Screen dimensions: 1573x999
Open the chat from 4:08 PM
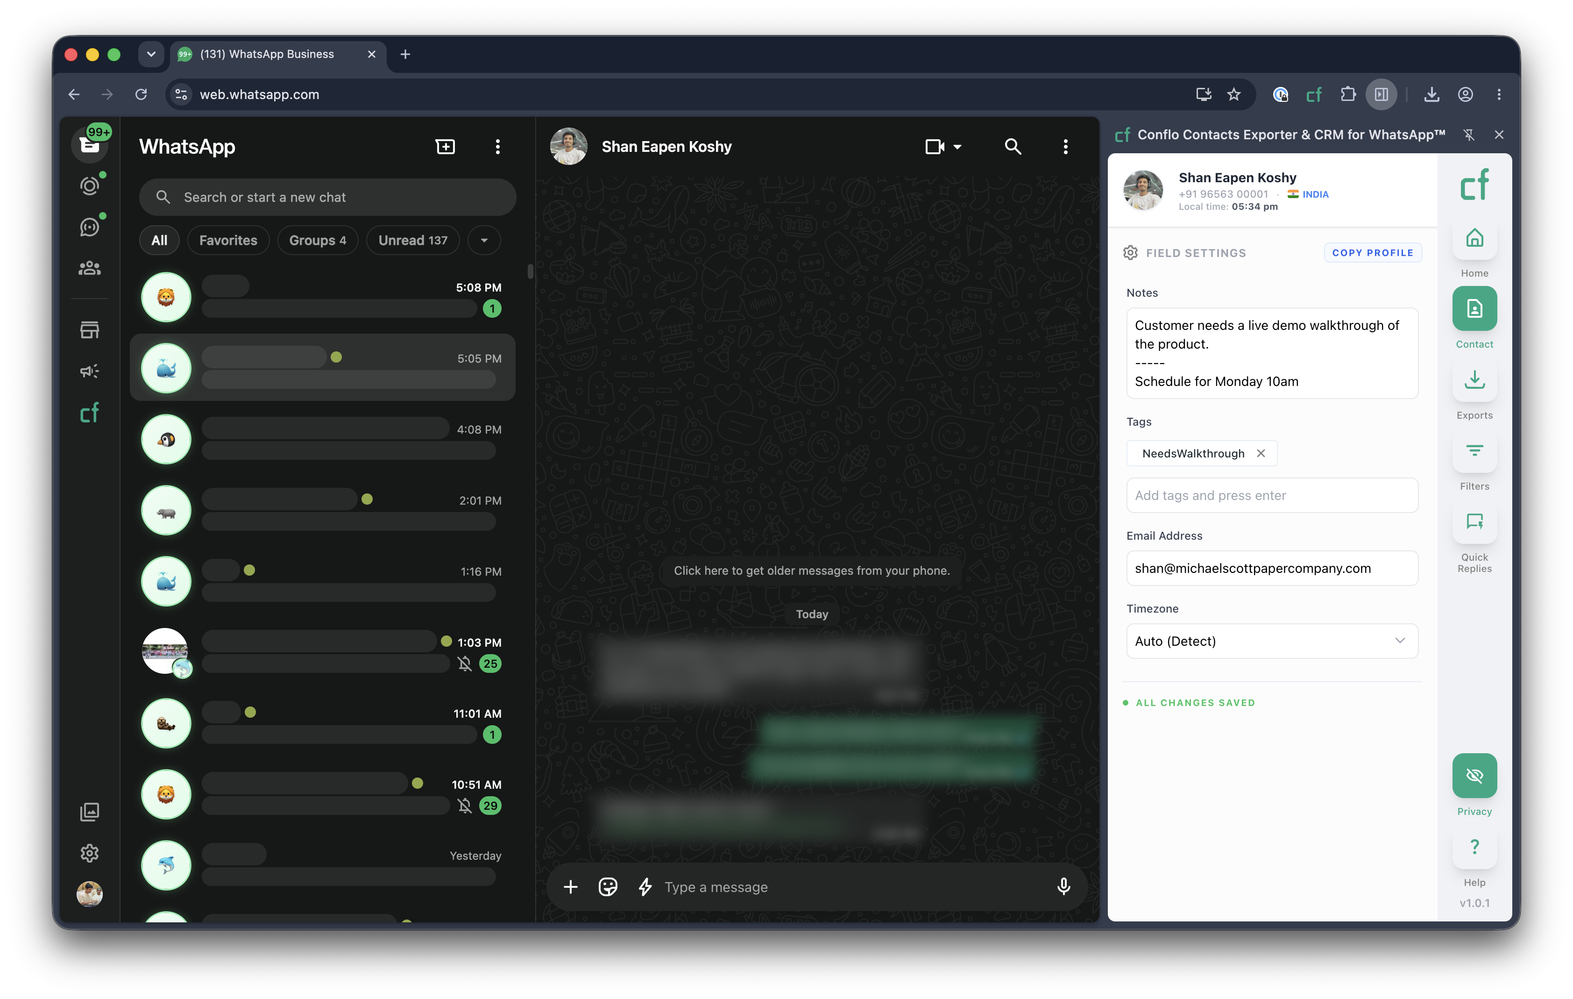pyautogui.click(x=323, y=439)
